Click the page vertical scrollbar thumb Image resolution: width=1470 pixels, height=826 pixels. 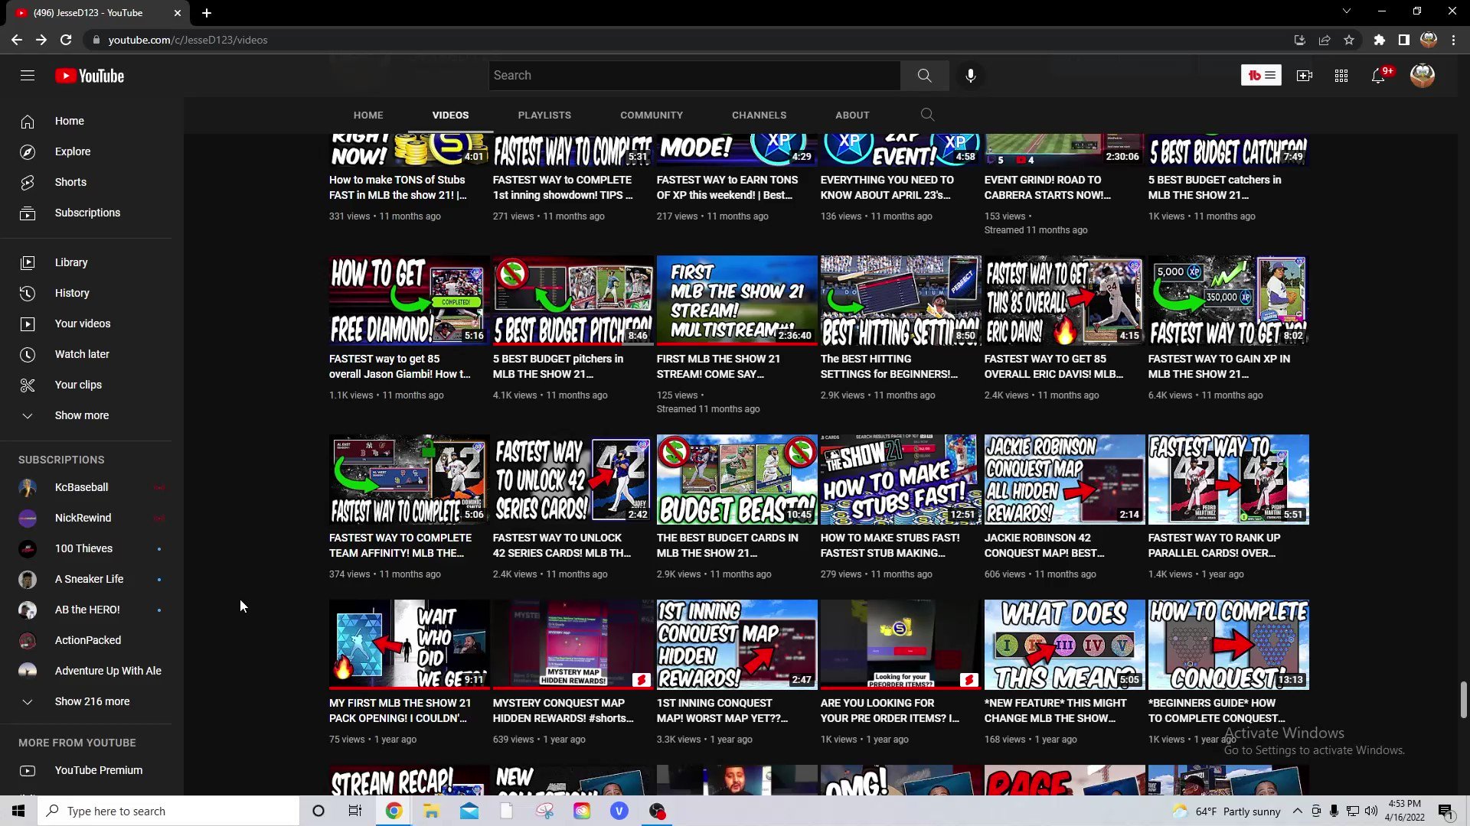coord(1463,700)
